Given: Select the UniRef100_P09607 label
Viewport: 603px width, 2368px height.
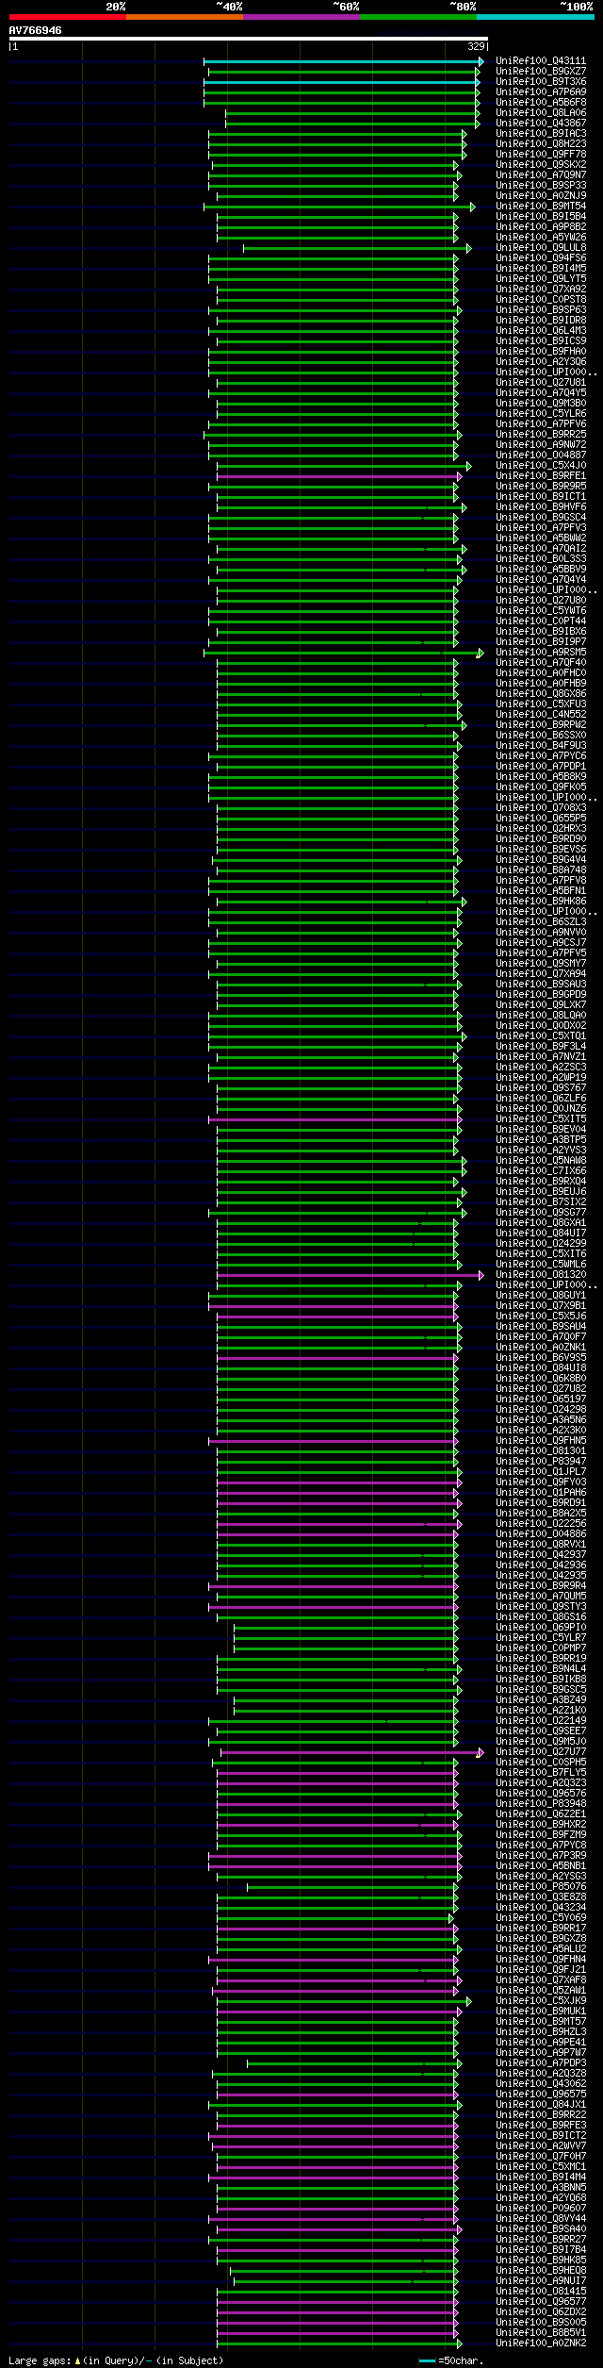Looking at the screenshot, I should [x=541, y=2209].
